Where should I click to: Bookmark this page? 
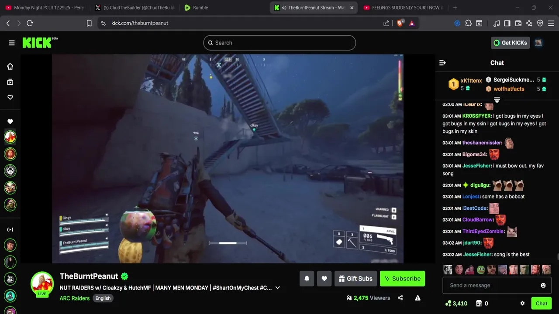pos(89,23)
